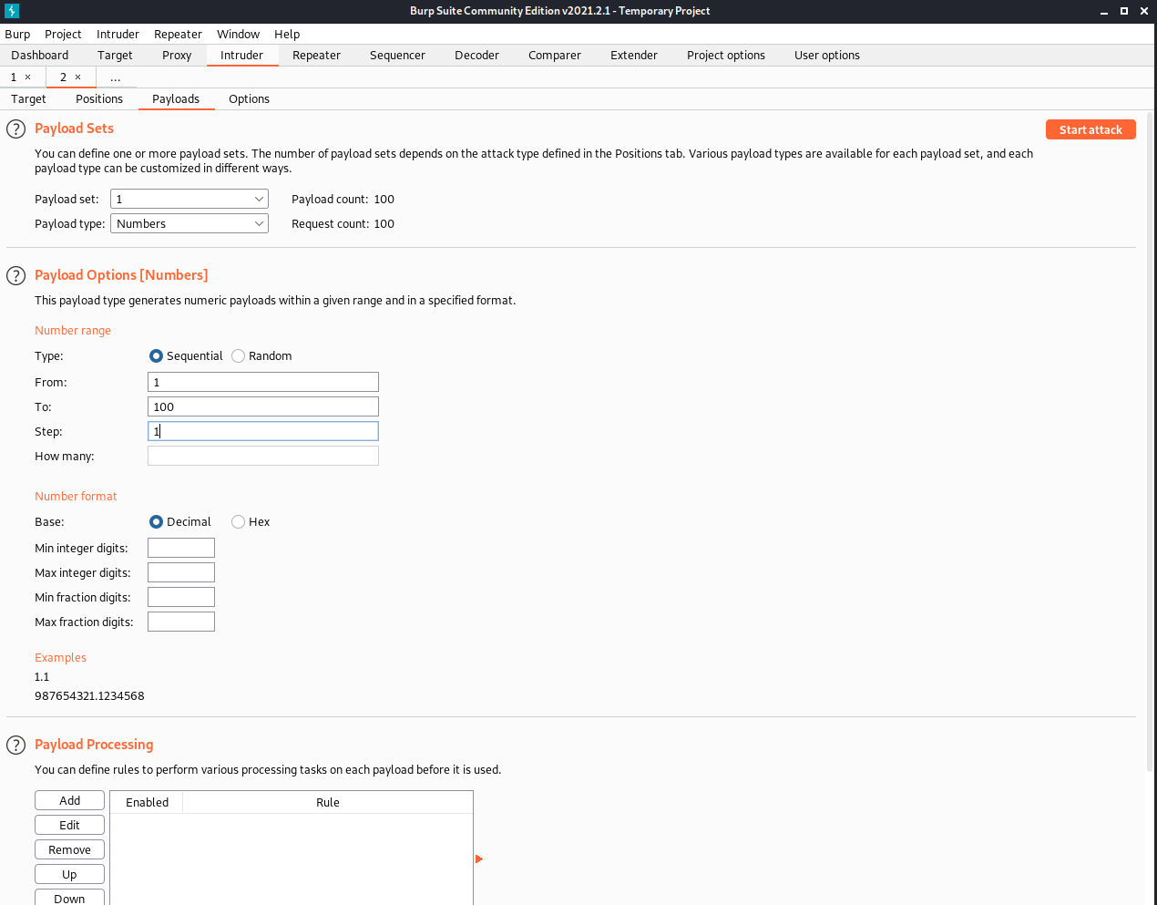Switch to the Positions tab
This screenshot has width=1157, height=905.
(x=98, y=99)
